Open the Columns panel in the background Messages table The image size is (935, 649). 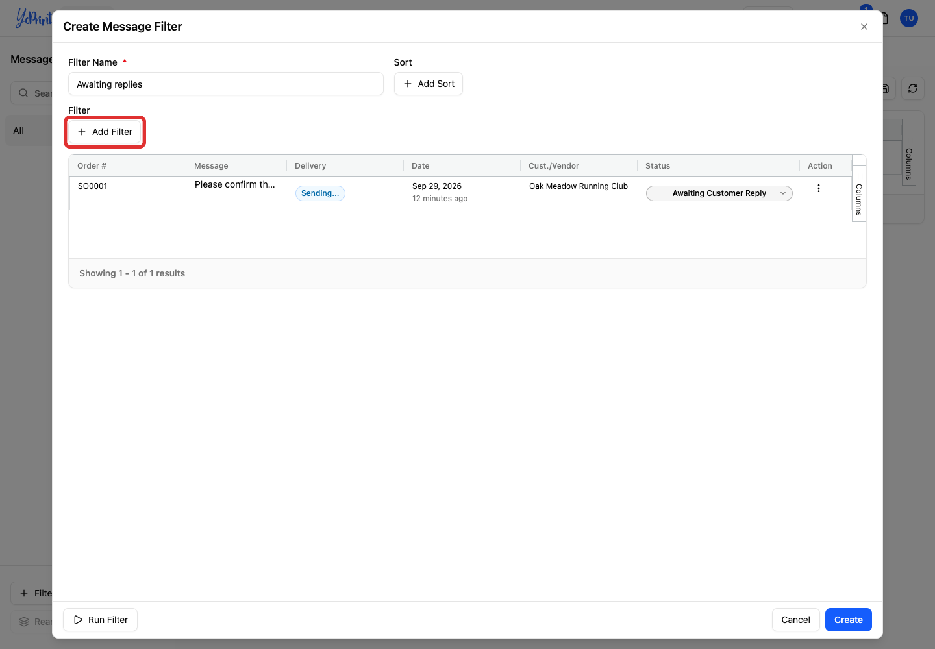pos(909,158)
